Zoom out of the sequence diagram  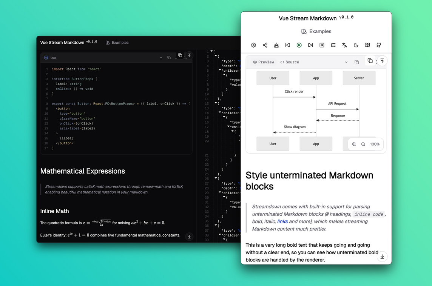[x=363, y=144]
